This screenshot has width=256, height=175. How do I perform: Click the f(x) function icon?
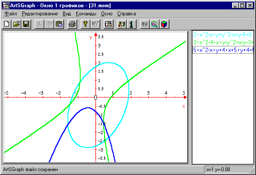pos(144,24)
